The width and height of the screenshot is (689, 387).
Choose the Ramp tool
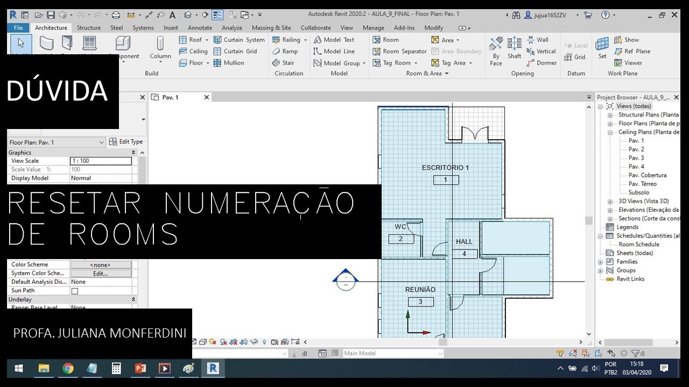[x=285, y=52]
